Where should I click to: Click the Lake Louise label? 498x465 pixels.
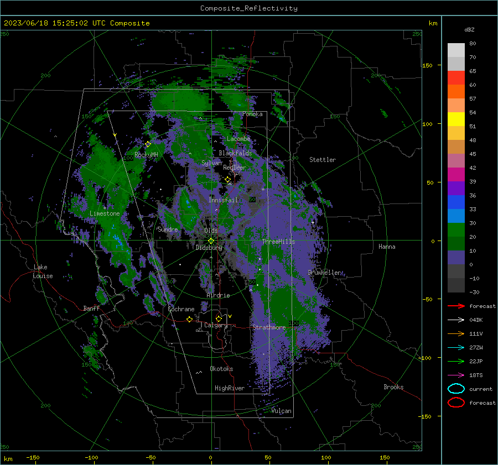(43, 271)
